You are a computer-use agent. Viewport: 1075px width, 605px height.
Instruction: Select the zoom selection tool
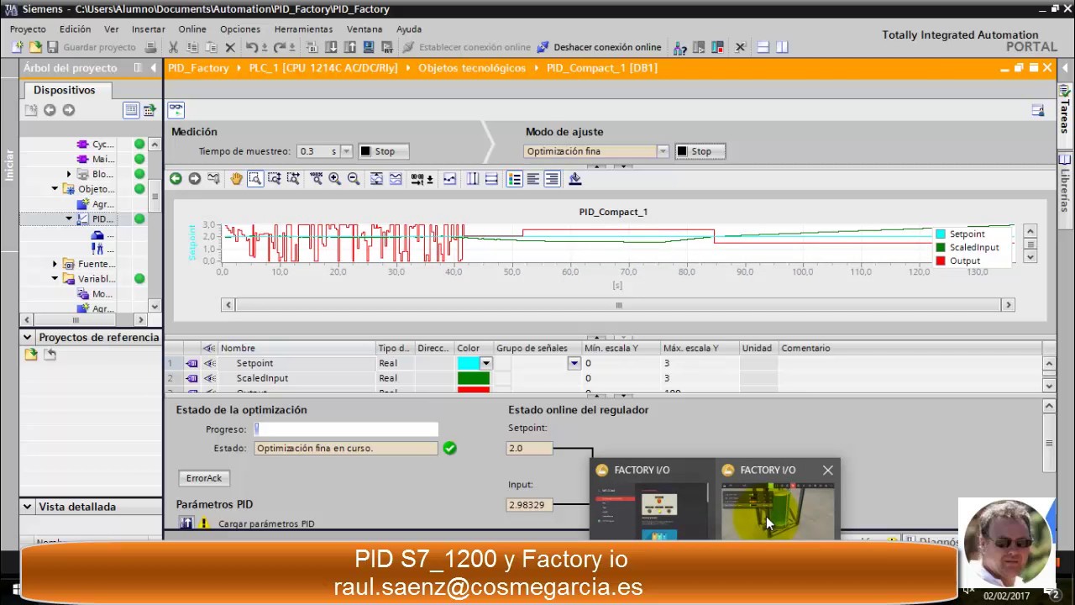coord(254,178)
